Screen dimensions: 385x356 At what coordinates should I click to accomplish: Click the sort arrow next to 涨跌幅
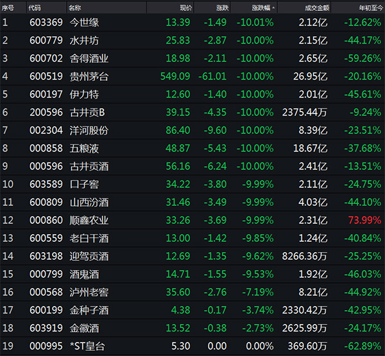point(273,8)
